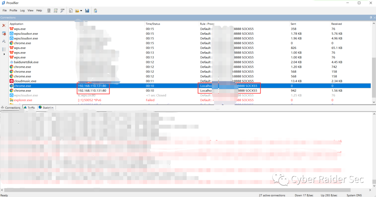
Task: Click the Failed status text
Action: pyautogui.click(x=150, y=100)
